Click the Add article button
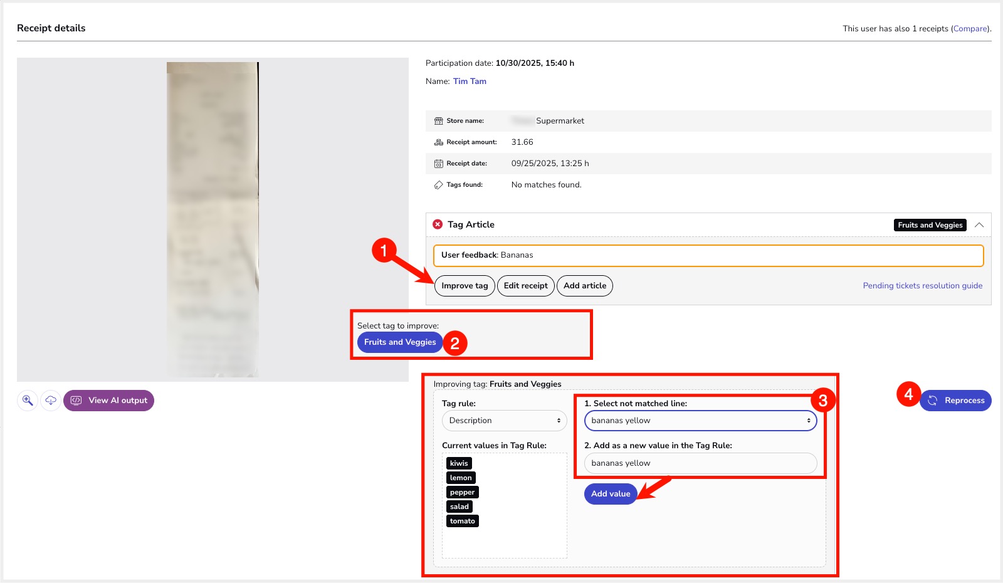Viewport: 1003px width, 583px height. tap(584, 286)
